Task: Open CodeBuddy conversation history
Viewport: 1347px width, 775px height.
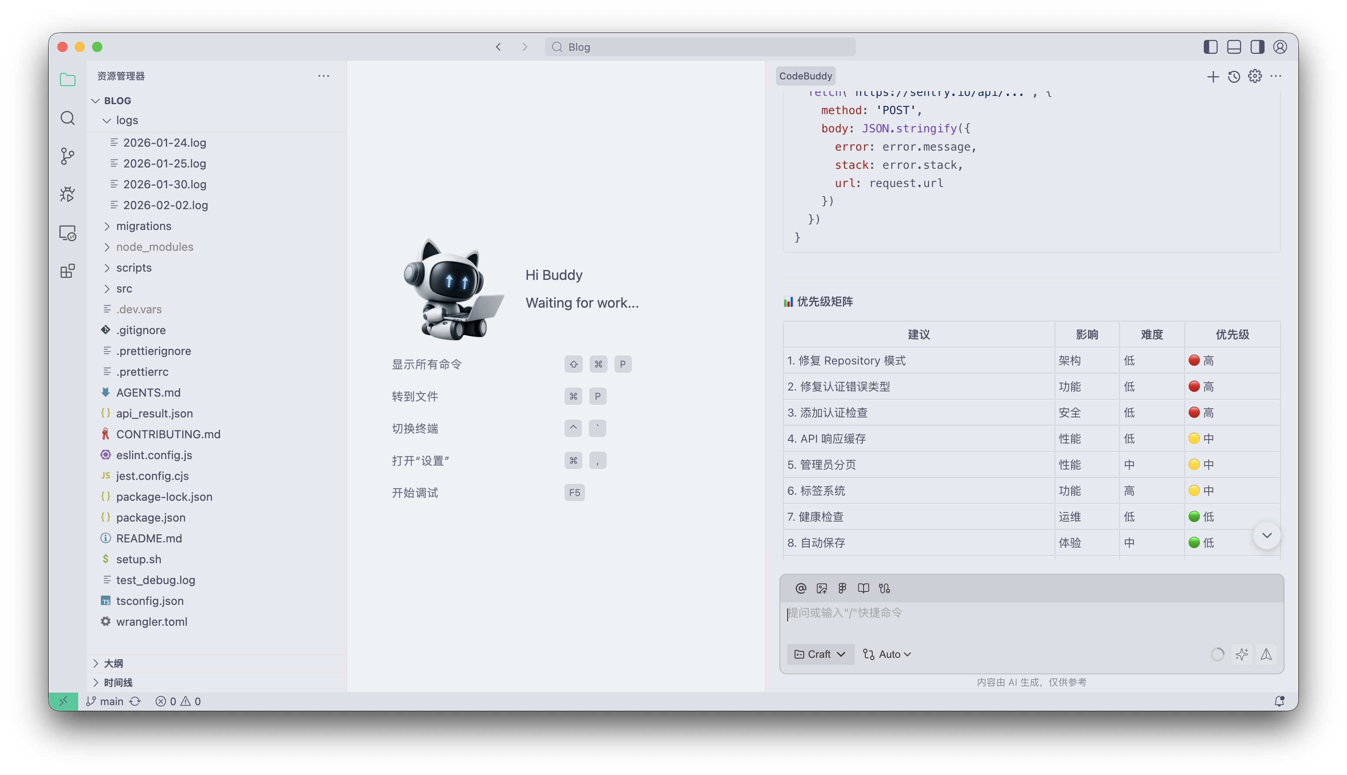Action: 1234,76
